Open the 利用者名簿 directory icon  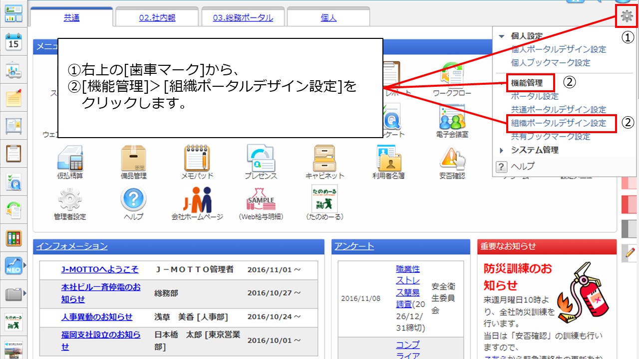click(388, 159)
